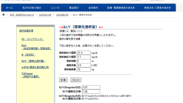Image resolution: width=183 pixels, height=103 pixels.
Task: Click breadcrumb text Kt/V（標準化透析量）
Action: point(83,15)
